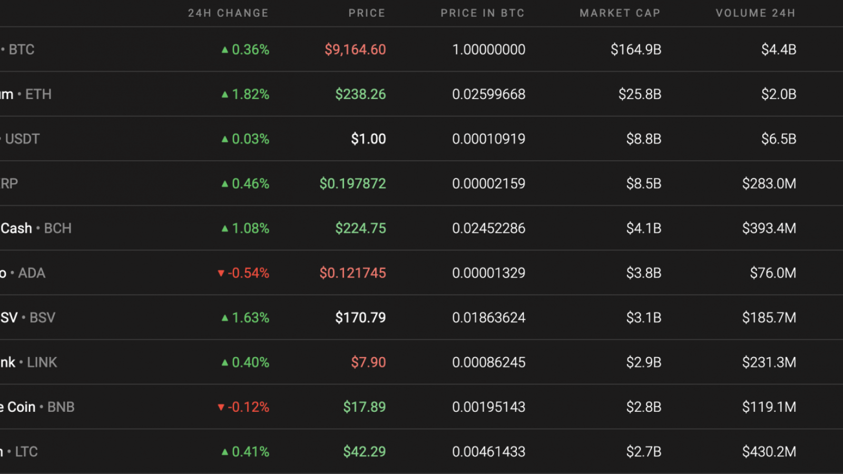Viewport: 843px width, 474px height.
Task: Click LINK 24h change 0.40%
Action: pos(246,362)
